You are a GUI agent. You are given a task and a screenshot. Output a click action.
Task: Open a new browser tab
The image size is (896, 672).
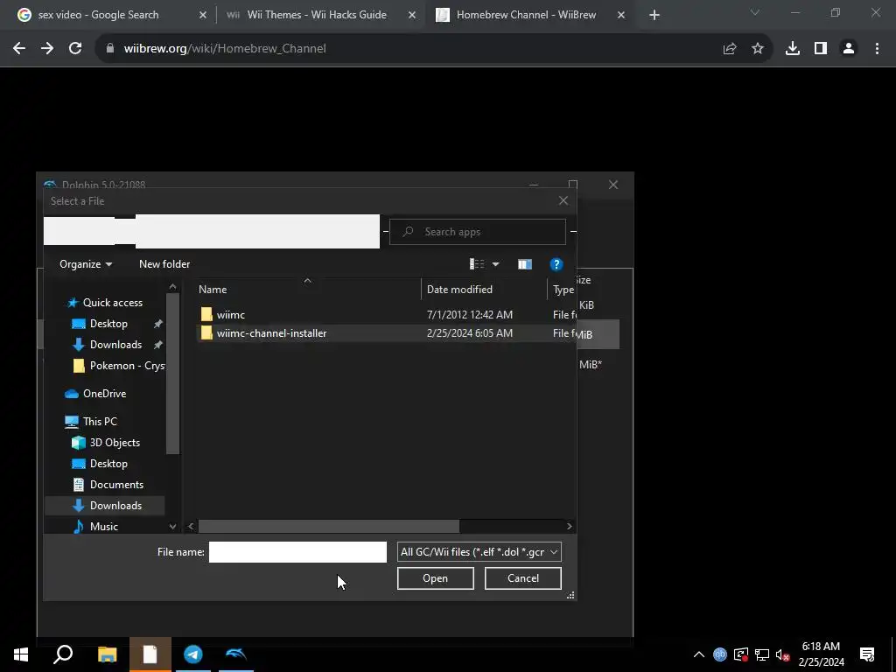tap(654, 15)
